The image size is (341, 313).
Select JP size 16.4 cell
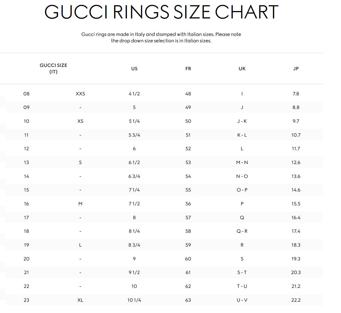click(296, 218)
